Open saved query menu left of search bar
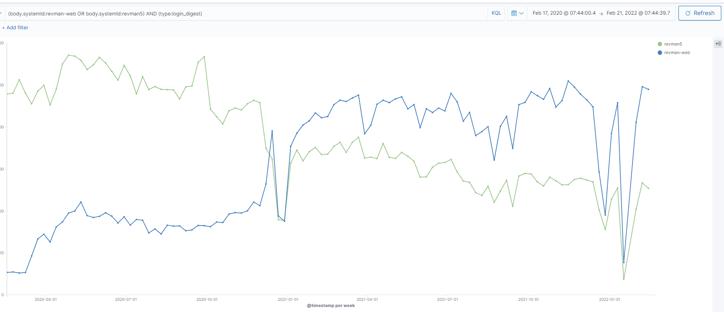 tap(1, 13)
